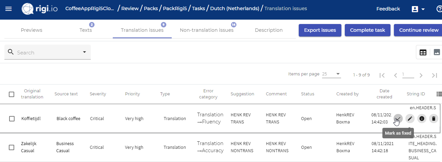This screenshot has width=442, height=162.
Task: Click the Export issues button
Action: (x=320, y=30)
